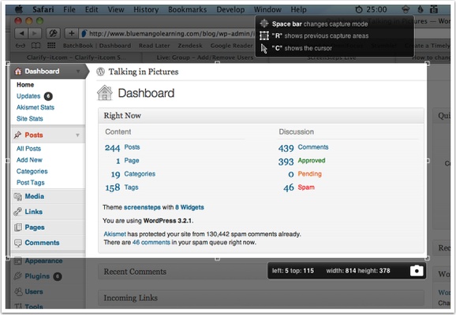Viewport: 456px width, 315px height.
Task: Open the Edit menu
Action: 92,9
